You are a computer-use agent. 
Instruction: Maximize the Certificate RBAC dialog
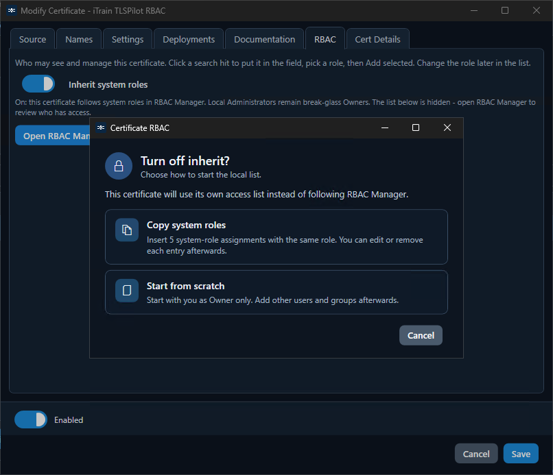416,127
